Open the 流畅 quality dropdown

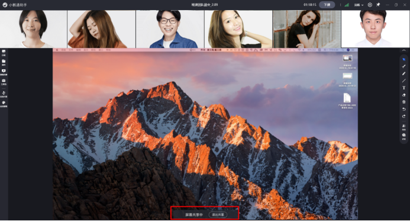tap(359, 5)
